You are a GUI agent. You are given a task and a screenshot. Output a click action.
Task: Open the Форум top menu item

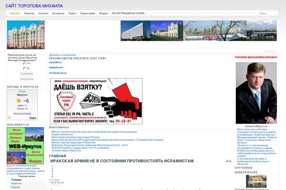coord(103,13)
